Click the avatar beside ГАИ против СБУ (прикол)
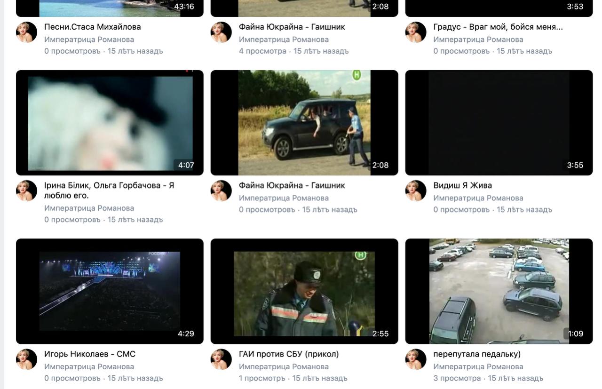This screenshot has width=602, height=389. [221, 359]
